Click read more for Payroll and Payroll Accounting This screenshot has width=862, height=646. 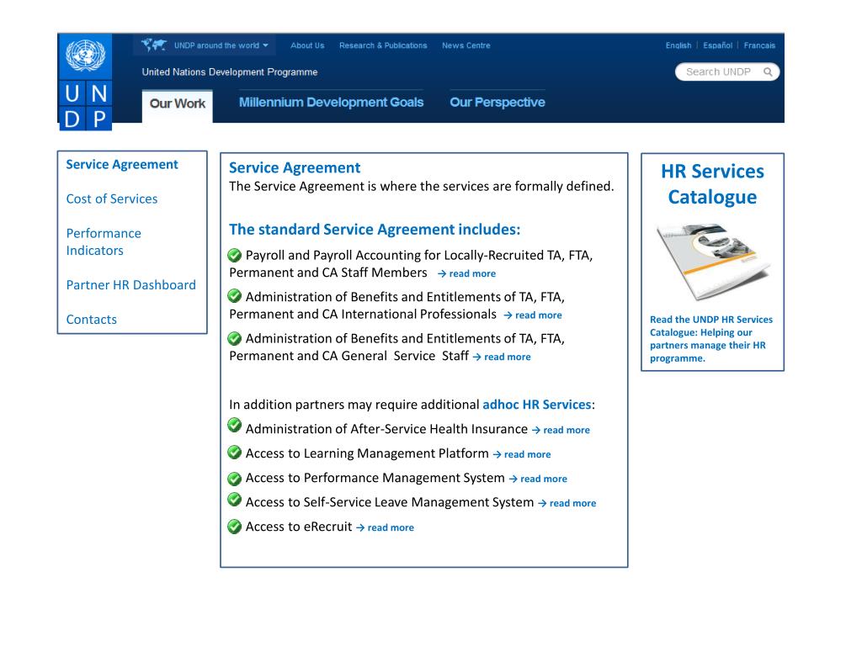(x=471, y=273)
